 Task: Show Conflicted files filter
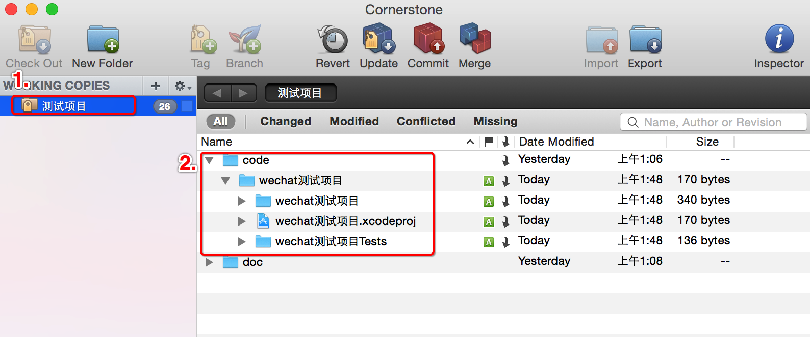tap(426, 121)
